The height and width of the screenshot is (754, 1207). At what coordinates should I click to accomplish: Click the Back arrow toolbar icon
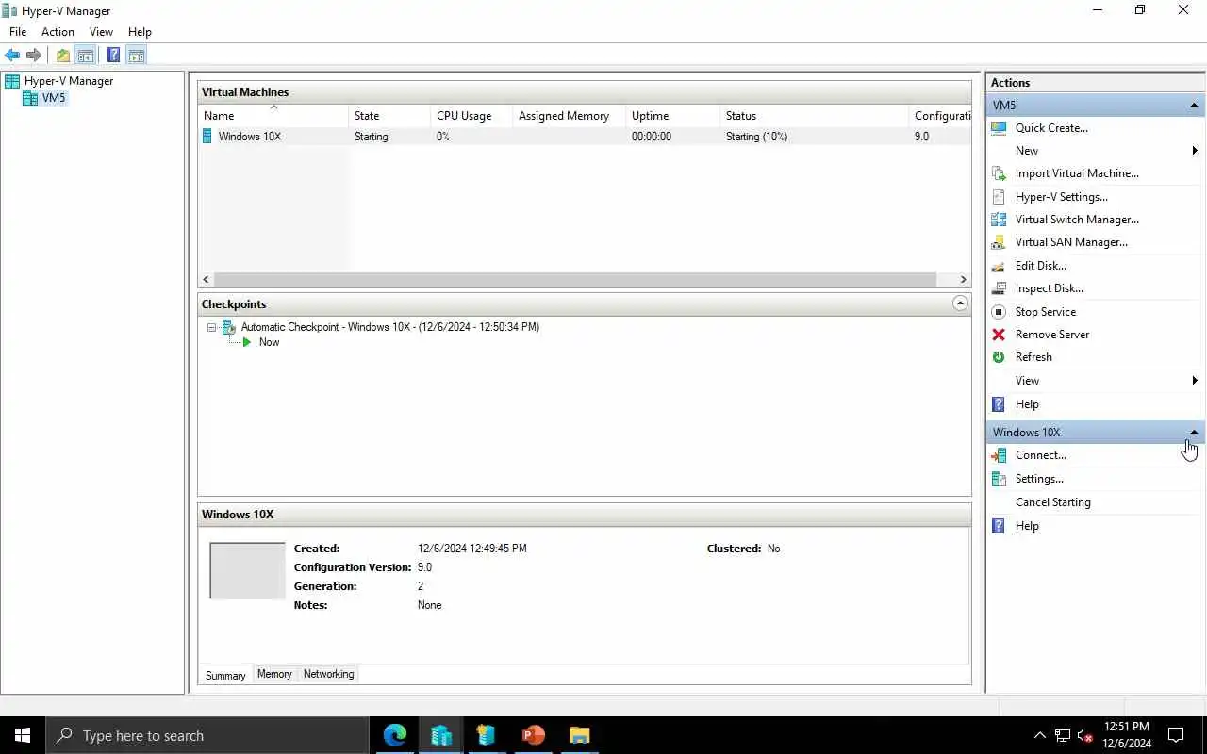[12, 56]
